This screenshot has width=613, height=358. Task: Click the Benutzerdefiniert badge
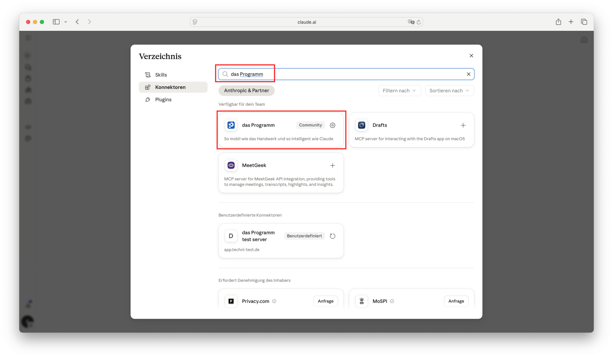(x=304, y=236)
